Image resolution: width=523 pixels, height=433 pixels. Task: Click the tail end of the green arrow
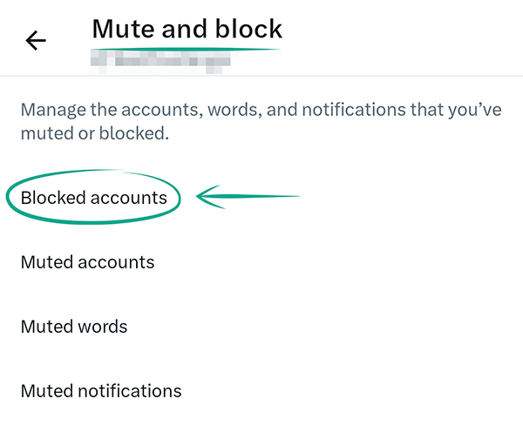[x=296, y=196]
